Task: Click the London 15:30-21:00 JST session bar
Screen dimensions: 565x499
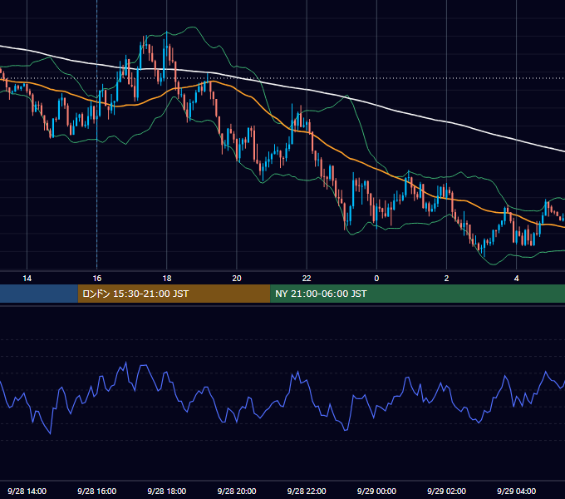Action: (174, 294)
